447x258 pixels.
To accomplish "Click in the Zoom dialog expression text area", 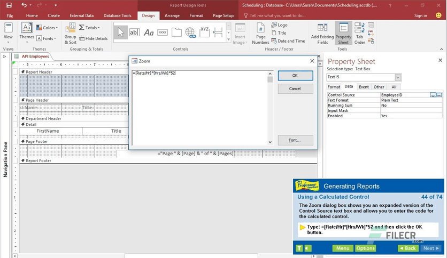I will pyautogui.click(x=199, y=108).
